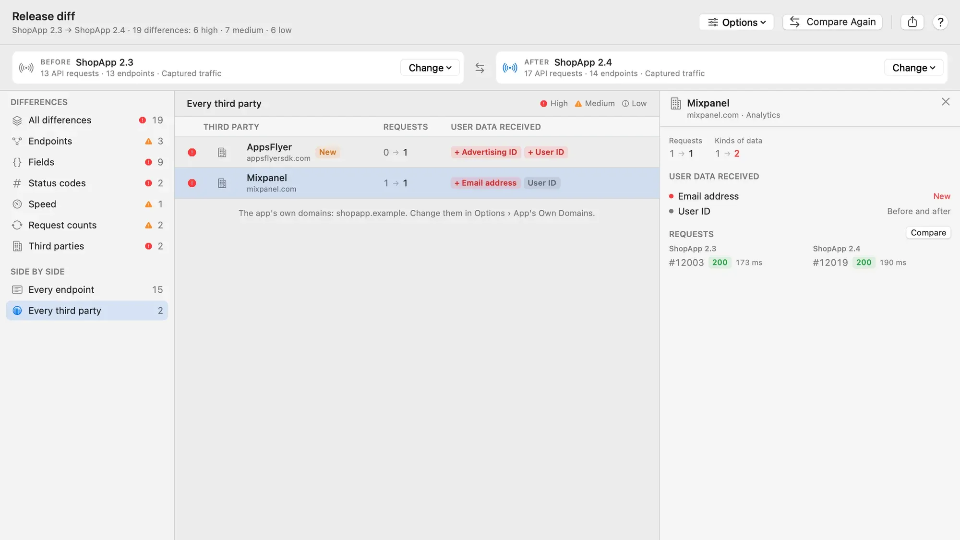
Task: Select All differences in sidebar
Action: click(87, 120)
